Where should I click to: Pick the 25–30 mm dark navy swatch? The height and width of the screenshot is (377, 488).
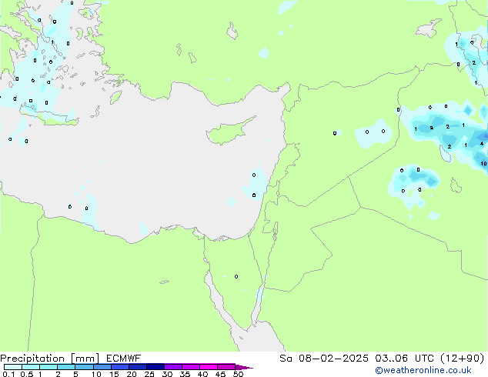tap(155, 367)
